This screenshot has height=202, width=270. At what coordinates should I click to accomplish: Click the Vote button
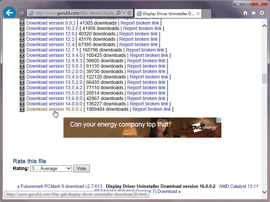tap(81, 168)
